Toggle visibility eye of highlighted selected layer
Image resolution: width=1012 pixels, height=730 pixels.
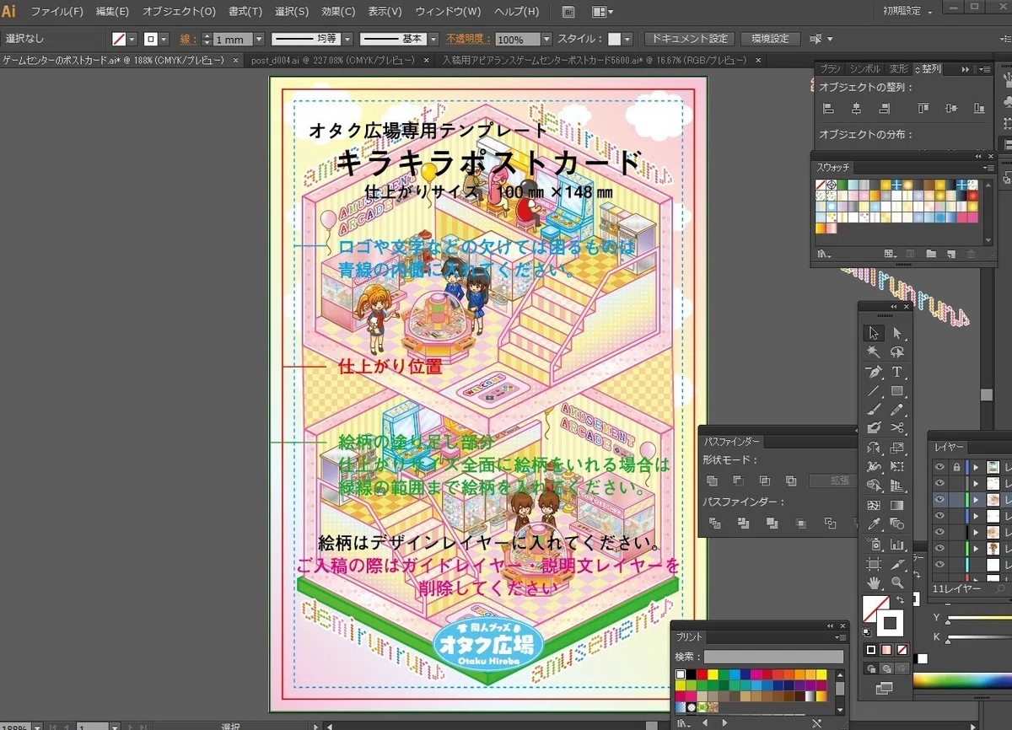939,499
